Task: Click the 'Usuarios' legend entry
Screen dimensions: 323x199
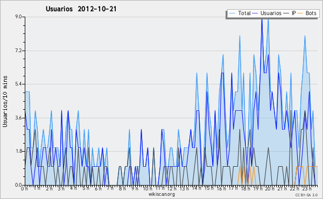Action: click(x=271, y=13)
